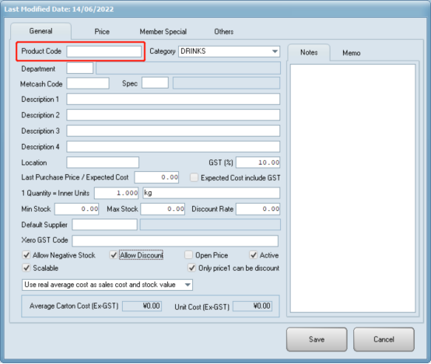
Task: Select the GST (%) value field
Action: point(258,163)
